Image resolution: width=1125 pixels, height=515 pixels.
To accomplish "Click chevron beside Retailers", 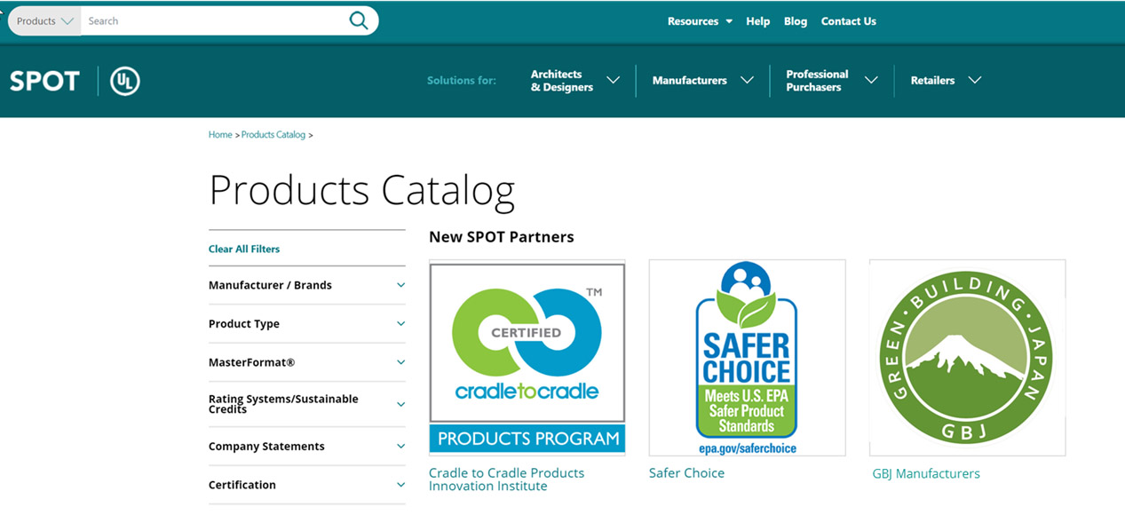I will pyautogui.click(x=975, y=80).
